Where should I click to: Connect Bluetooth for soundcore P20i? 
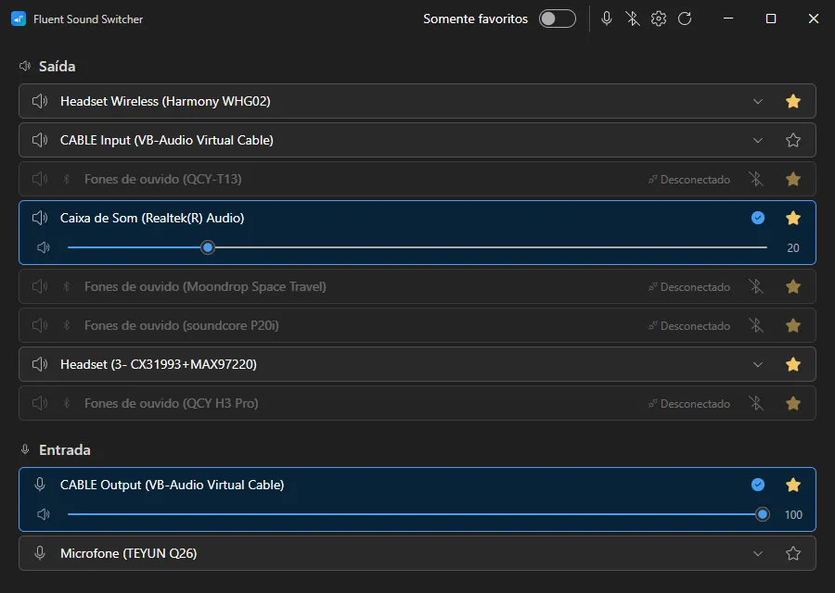(756, 325)
